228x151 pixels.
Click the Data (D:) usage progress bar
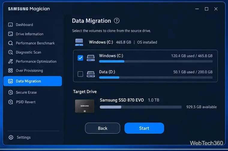156,78
